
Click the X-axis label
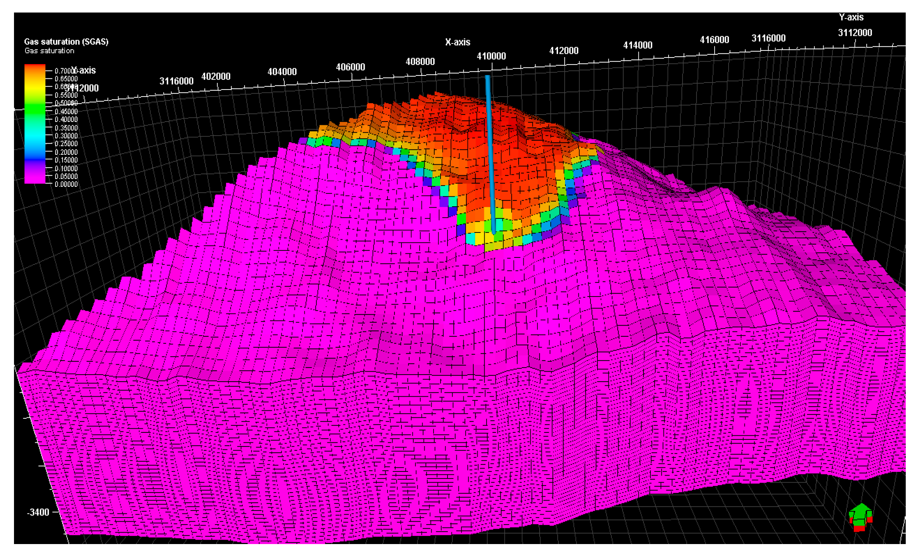click(457, 42)
